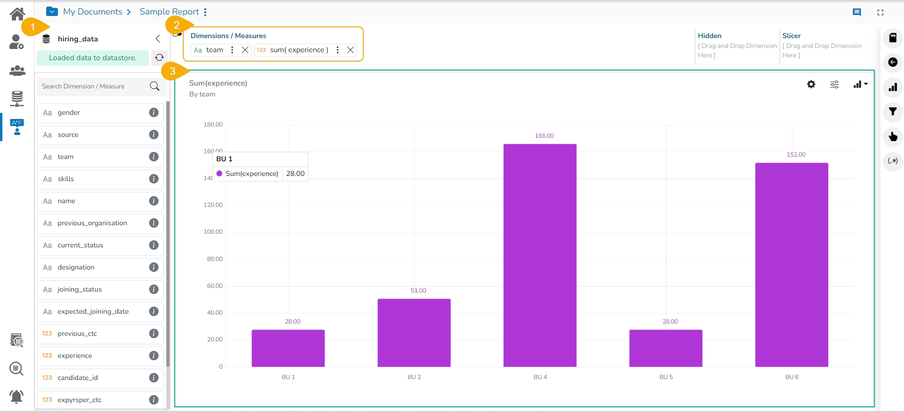This screenshot has height=412, width=904.
Task: Click the comments icon at top right
Action: tap(856, 12)
